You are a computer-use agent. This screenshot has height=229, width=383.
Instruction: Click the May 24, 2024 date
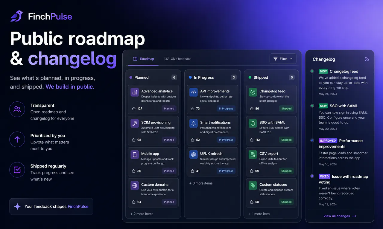pyautogui.click(x=328, y=94)
